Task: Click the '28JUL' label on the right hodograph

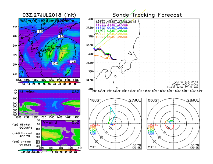Action: pos(193,100)
